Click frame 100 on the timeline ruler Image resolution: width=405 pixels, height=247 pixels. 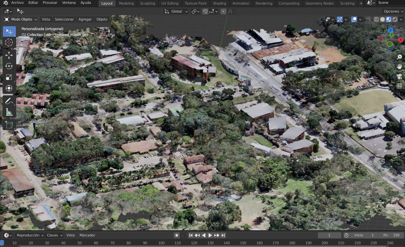coord(161,243)
